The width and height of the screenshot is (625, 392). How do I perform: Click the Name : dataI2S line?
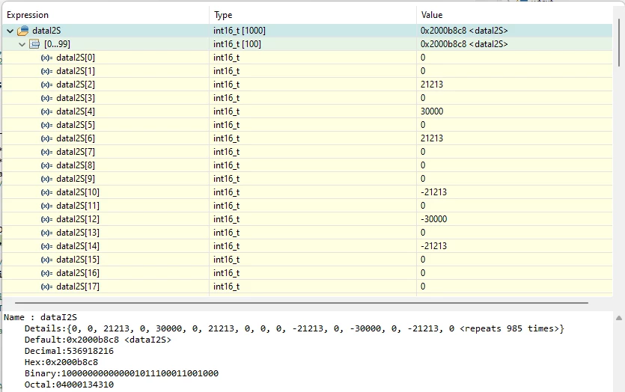click(40, 317)
